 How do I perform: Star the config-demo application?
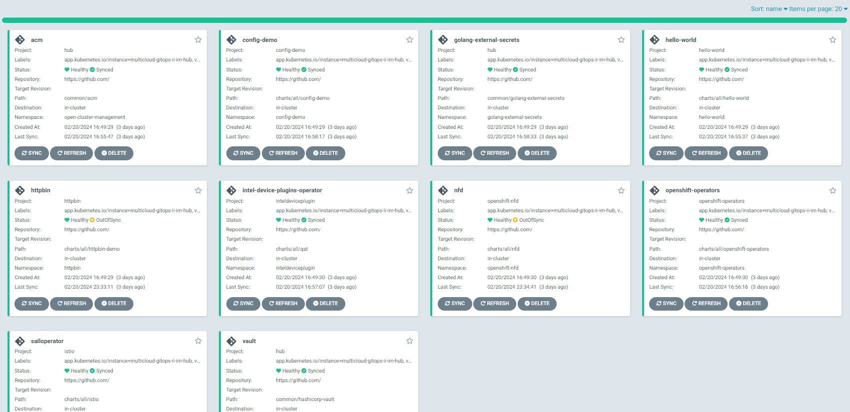[410, 40]
